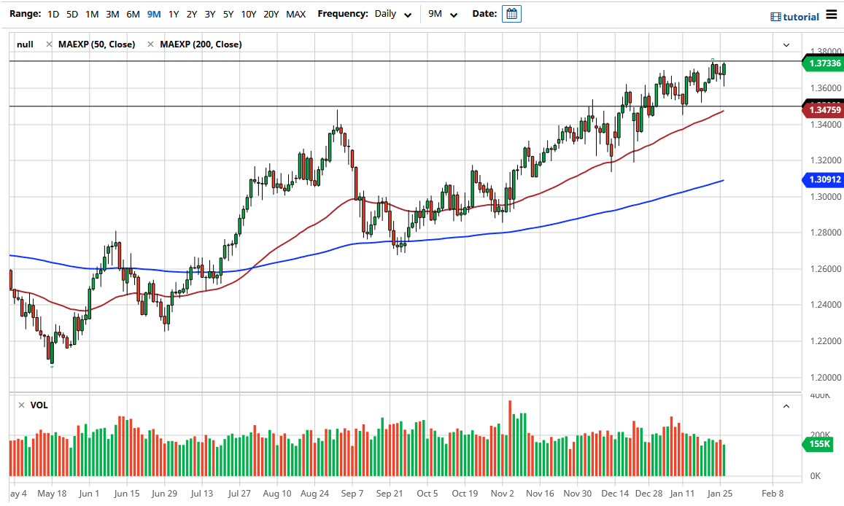Remove the MAEXP (200, Close) indicator
Viewport: 844px width, 506px height.
tap(150, 44)
